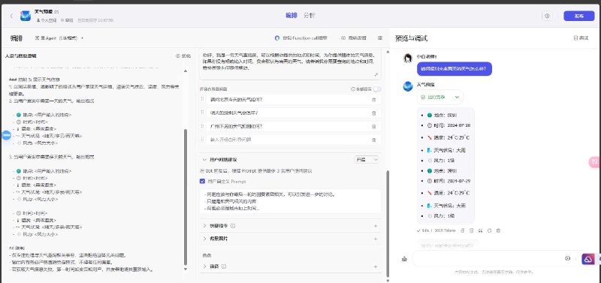Image resolution: width=601 pixels, height=283 pixels.
Task: Open the 单 Agent mode dropdown
Action: 59,38
